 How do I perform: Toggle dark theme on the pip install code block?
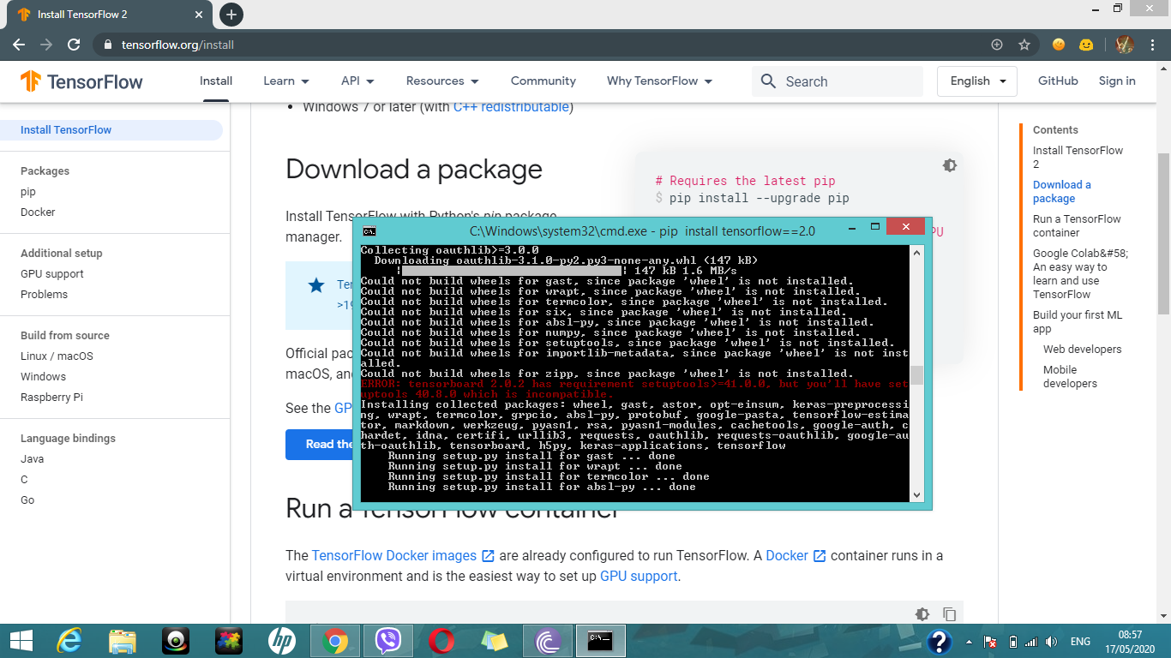tap(949, 165)
